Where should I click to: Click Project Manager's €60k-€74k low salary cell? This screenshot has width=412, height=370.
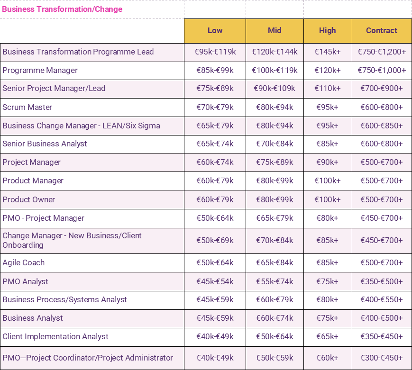(215, 162)
